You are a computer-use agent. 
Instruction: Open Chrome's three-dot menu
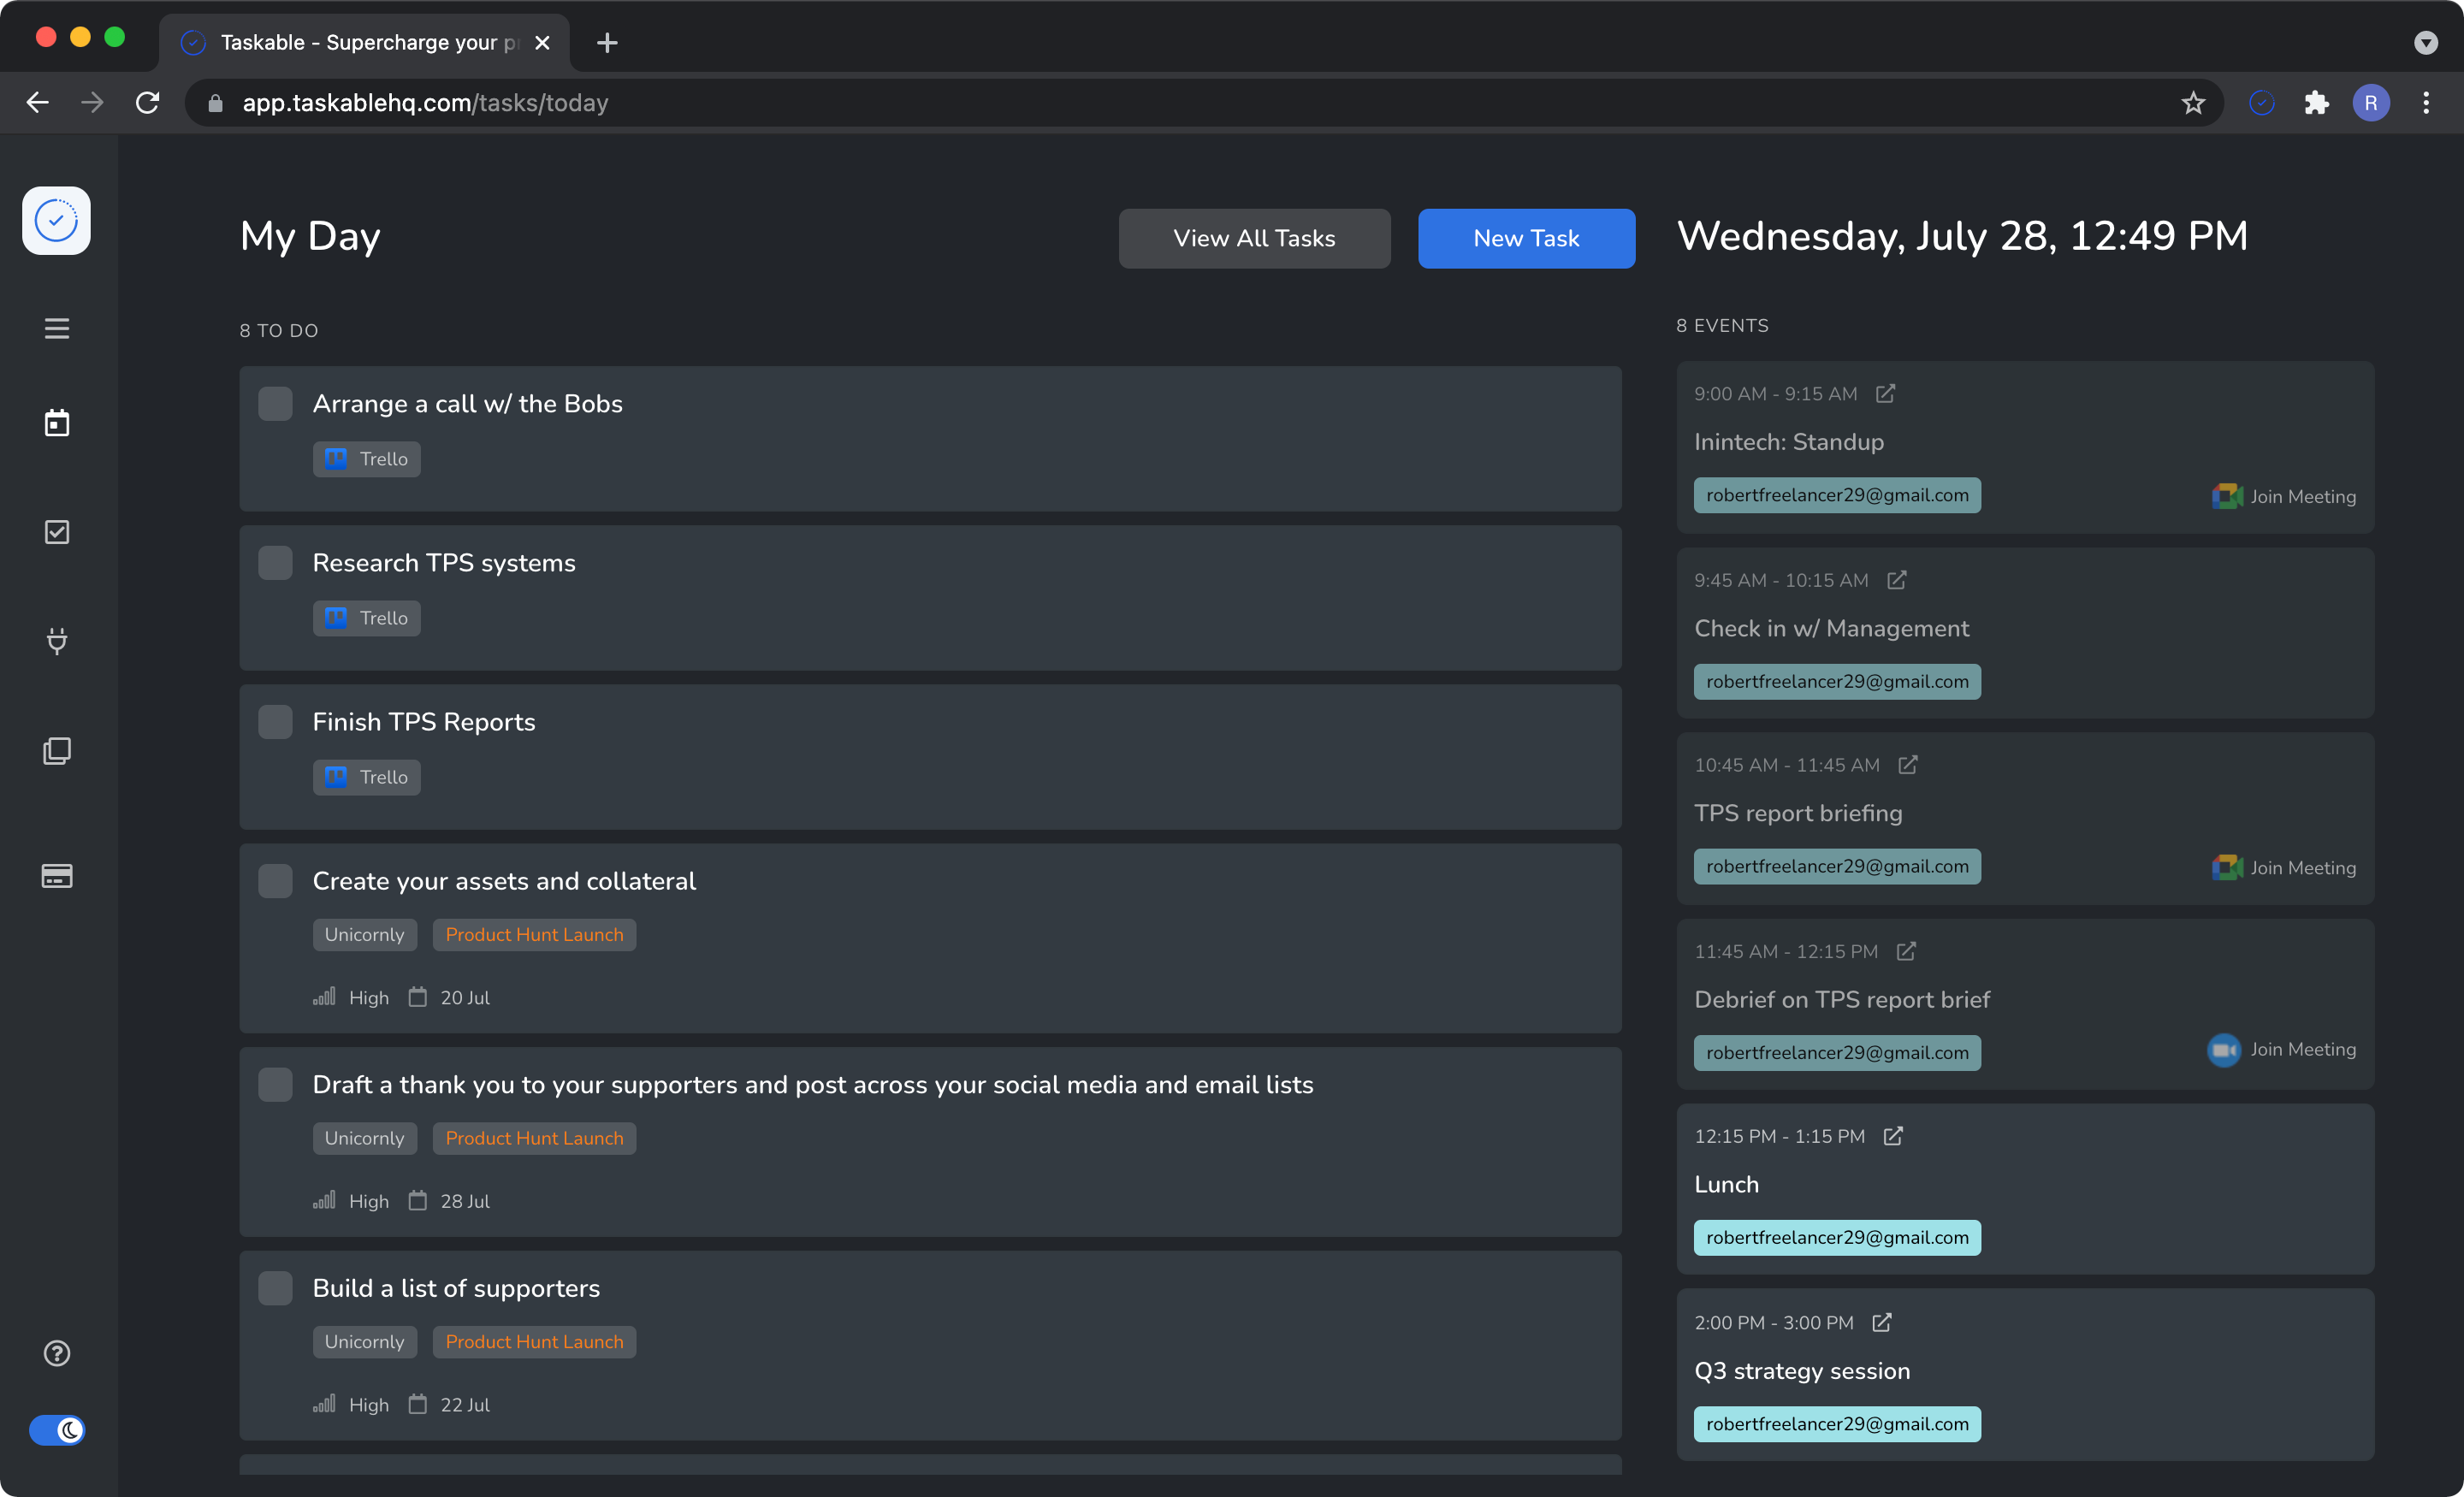point(2426,103)
